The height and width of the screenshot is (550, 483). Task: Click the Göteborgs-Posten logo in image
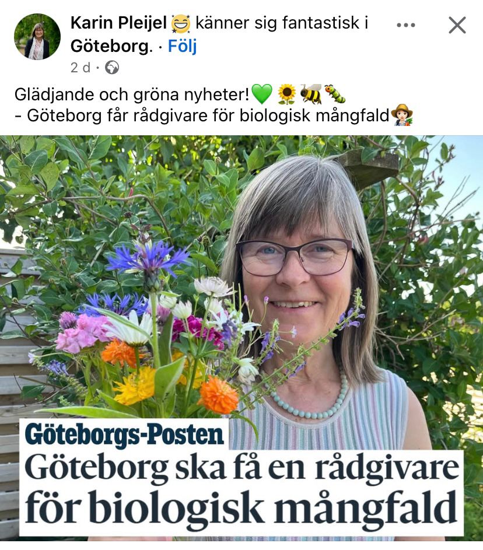[x=124, y=435]
